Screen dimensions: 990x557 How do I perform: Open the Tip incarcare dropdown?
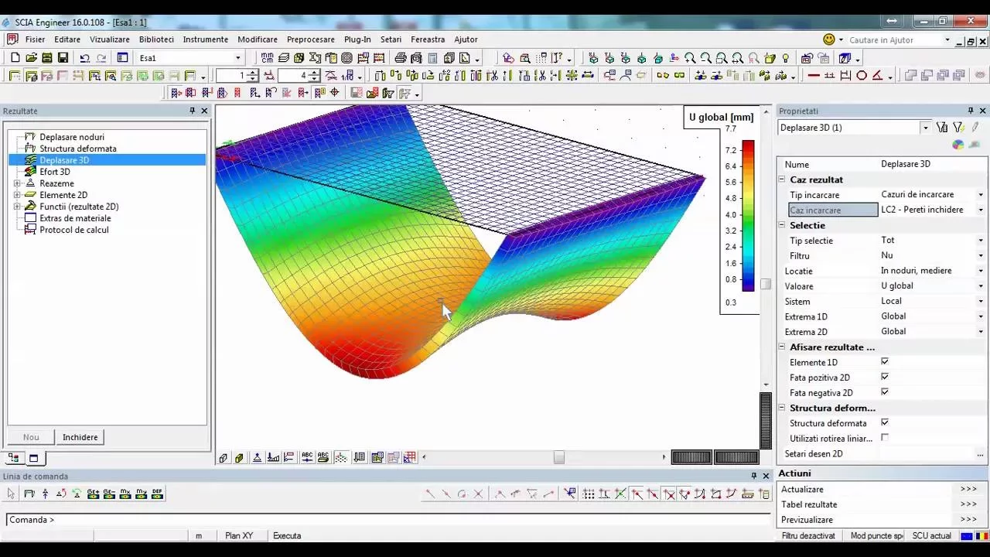(x=981, y=195)
